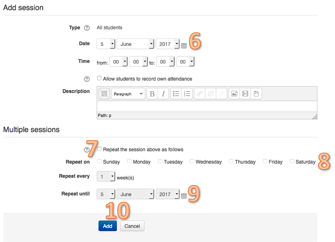Screen dimensions: 335x242
Task: Open calendar picker beside Repeat until
Action: [184, 195]
